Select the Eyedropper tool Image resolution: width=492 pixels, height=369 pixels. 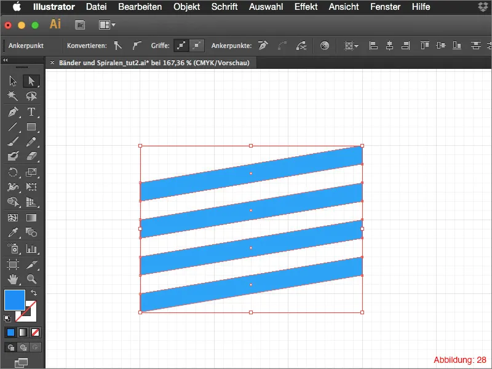point(13,232)
